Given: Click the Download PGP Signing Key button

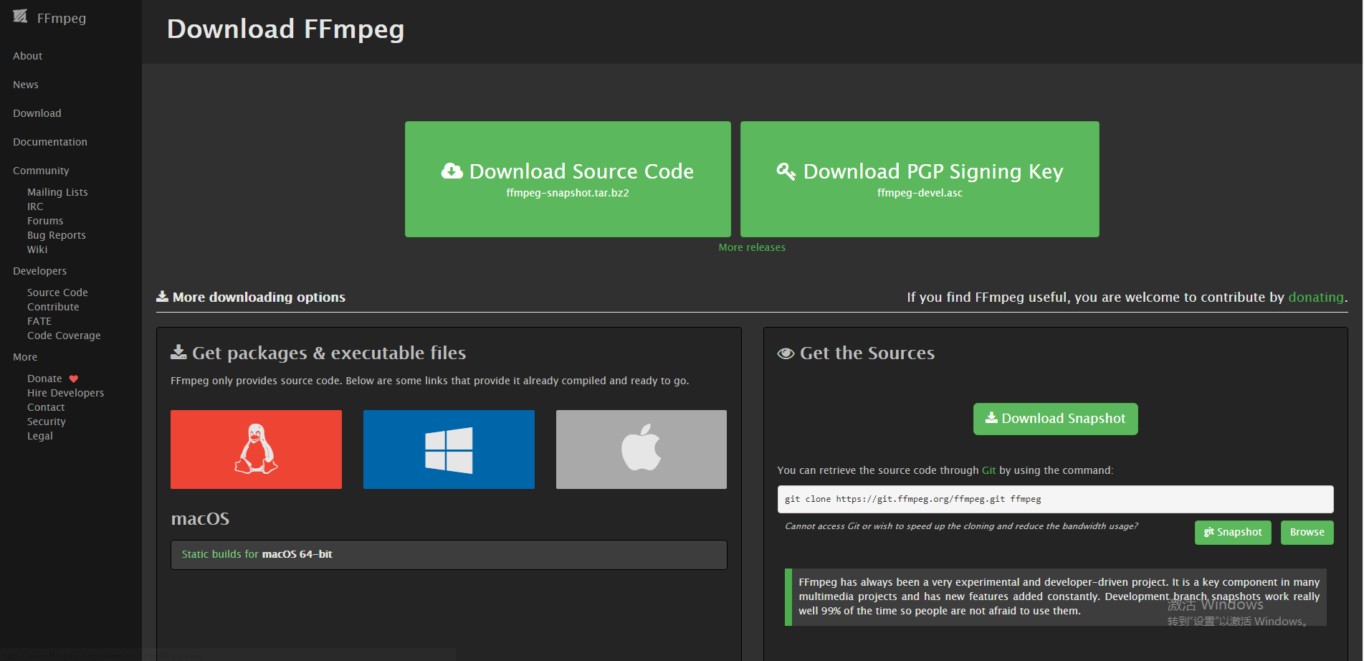Looking at the screenshot, I should click(920, 179).
